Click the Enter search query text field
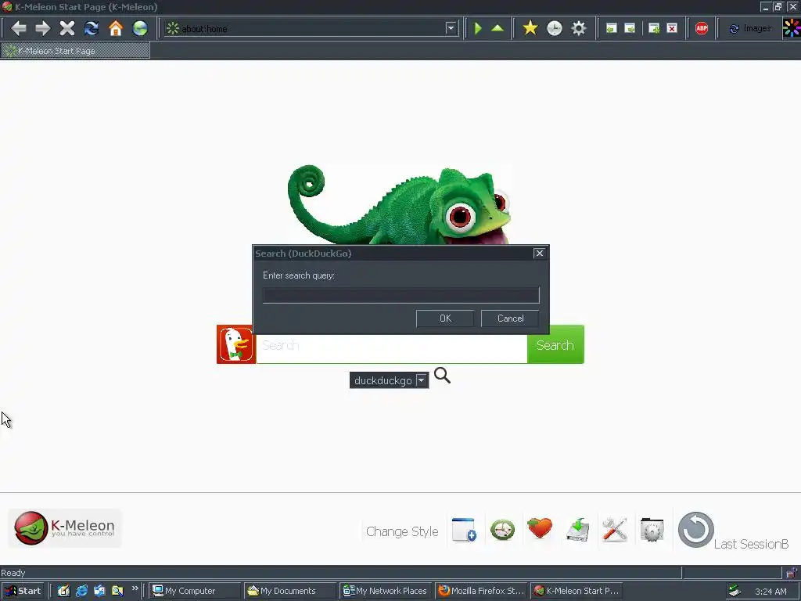The image size is (801, 601). [x=401, y=295]
